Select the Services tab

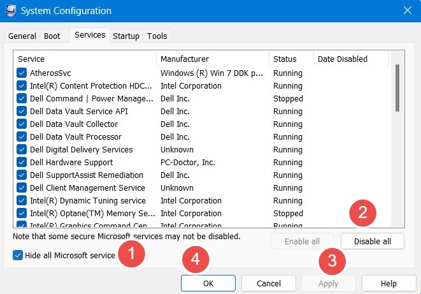pos(90,35)
